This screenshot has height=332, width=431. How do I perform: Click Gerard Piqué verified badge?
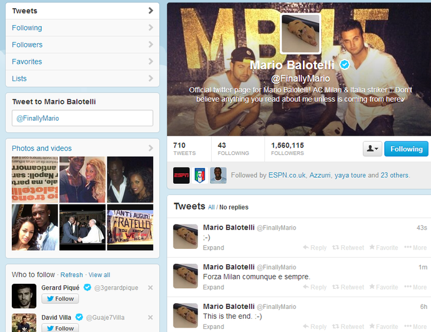tap(87, 288)
